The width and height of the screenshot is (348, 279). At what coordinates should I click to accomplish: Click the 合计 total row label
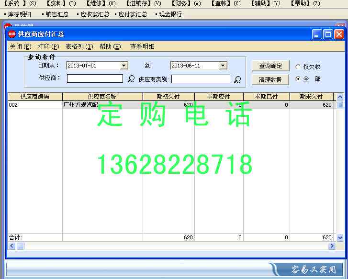[15, 237]
